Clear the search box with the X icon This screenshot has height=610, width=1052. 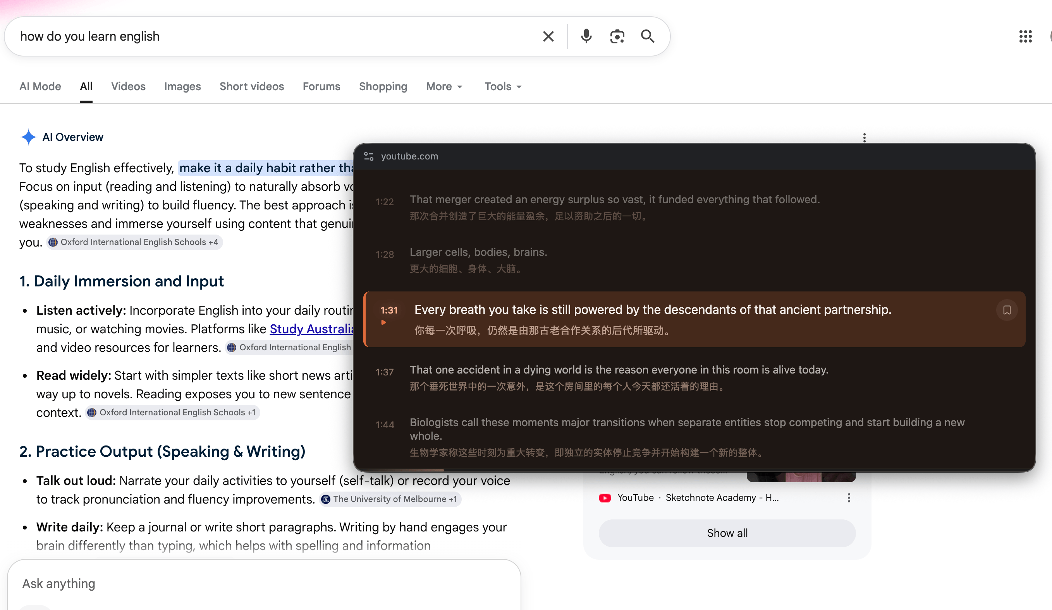(548, 37)
